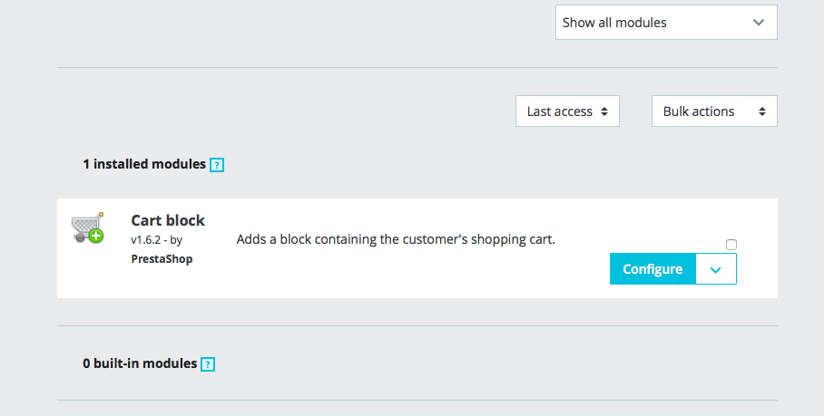824x416 pixels.
Task: Click the Cart block description text
Action: [395, 240]
